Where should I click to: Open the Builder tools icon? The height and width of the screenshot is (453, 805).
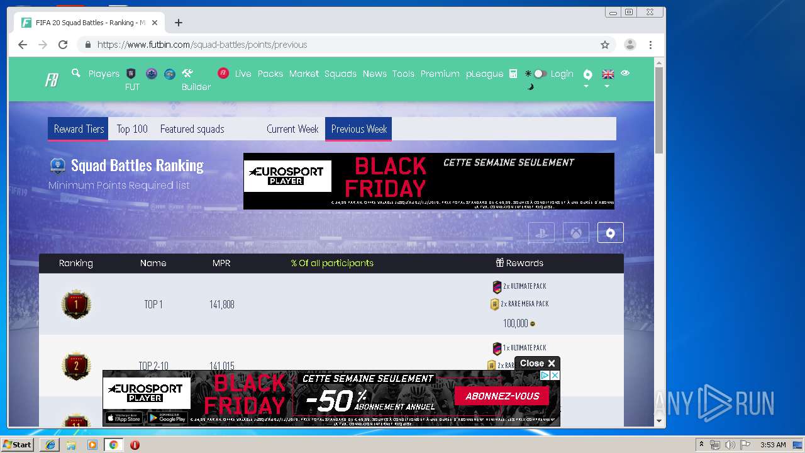[187, 73]
